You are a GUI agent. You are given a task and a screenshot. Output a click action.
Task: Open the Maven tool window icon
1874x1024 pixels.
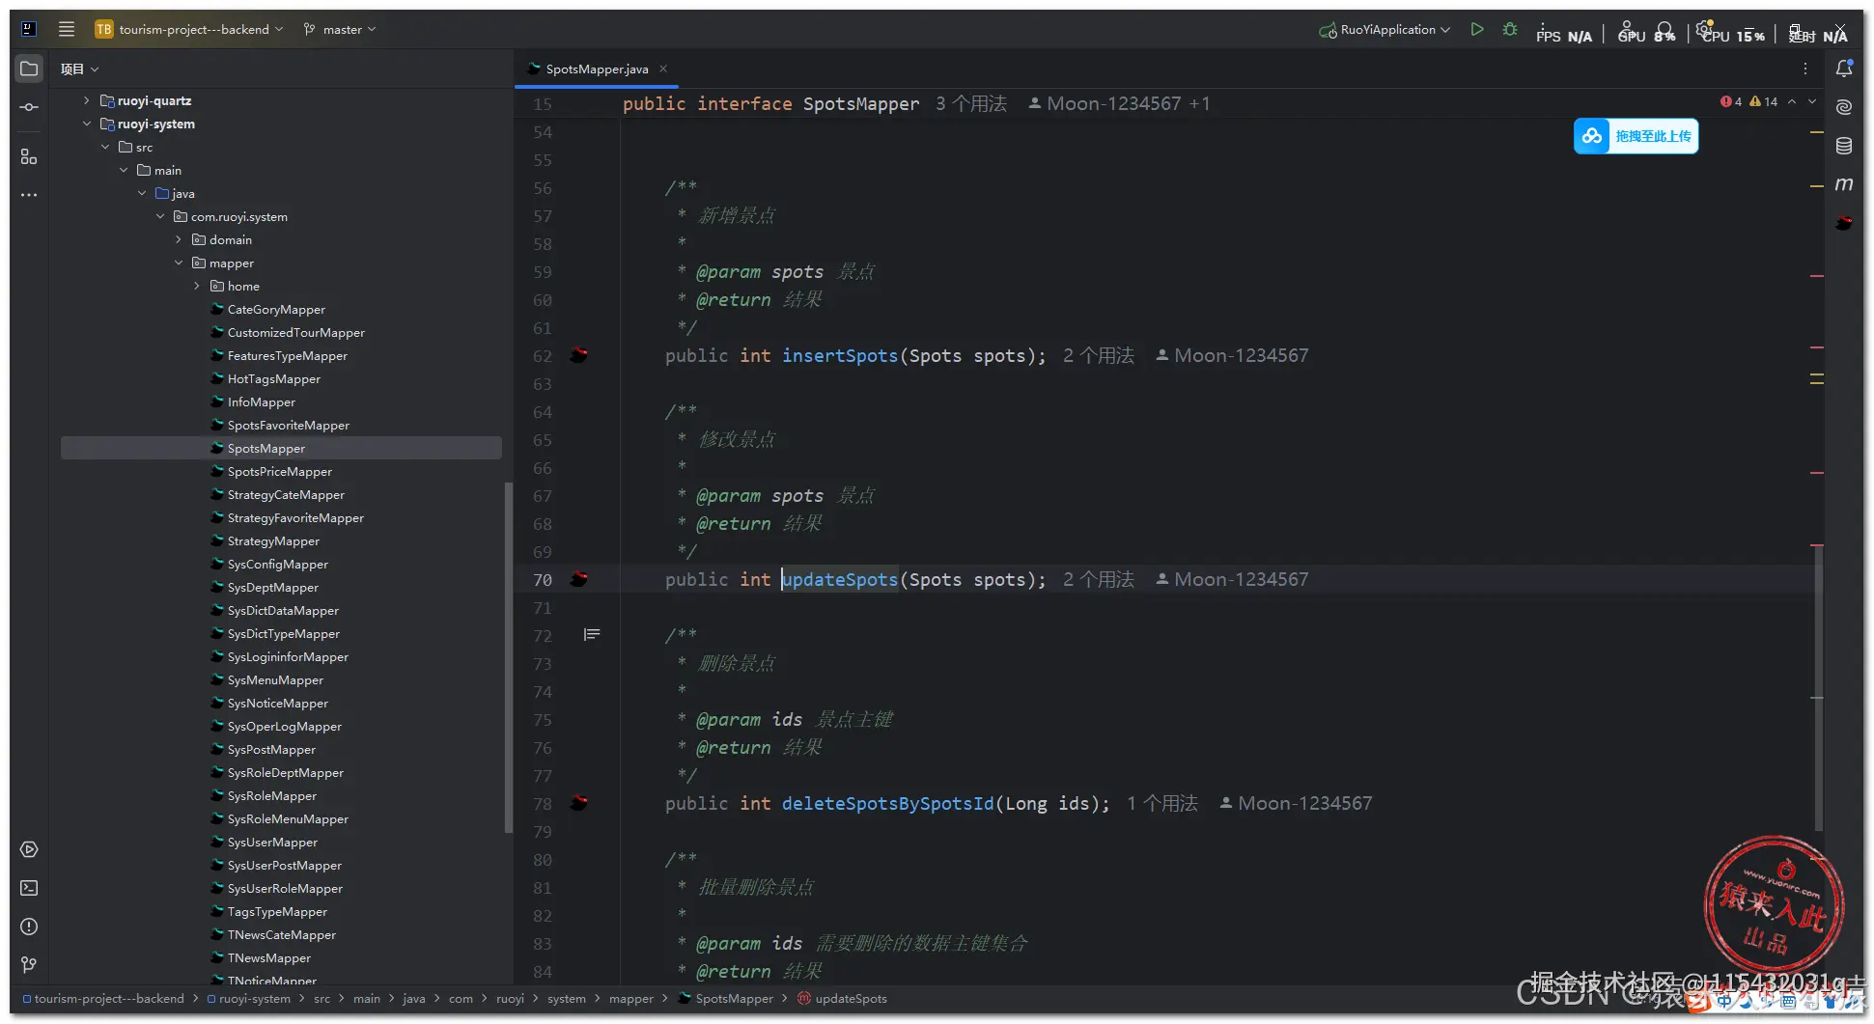(1844, 184)
